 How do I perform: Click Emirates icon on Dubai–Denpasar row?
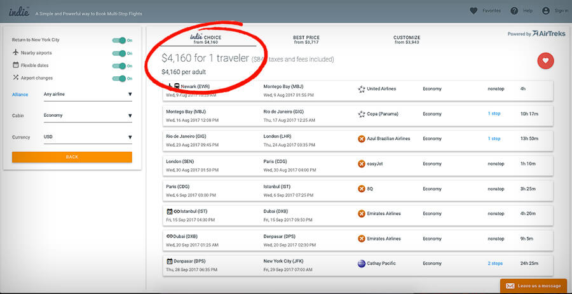click(362, 239)
